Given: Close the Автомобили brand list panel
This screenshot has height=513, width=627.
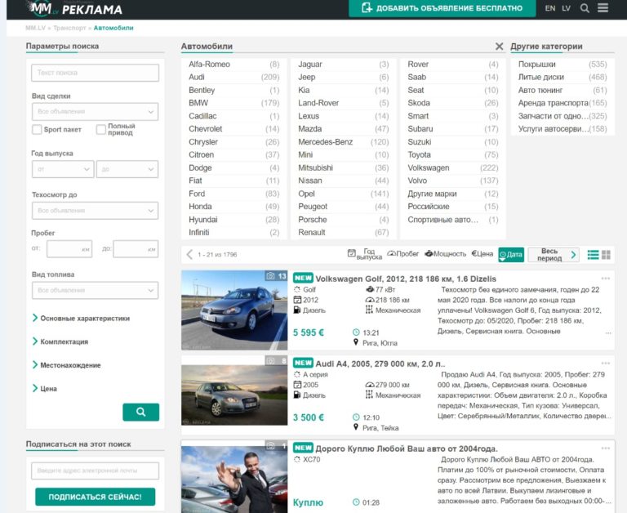Looking at the screenshot, I should (x=499, y=47).
